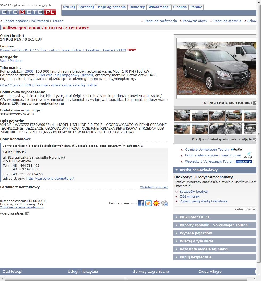261x281 pixels.
Task: Click Dodaj do porównania link
Action: click(x=161, y=21)
